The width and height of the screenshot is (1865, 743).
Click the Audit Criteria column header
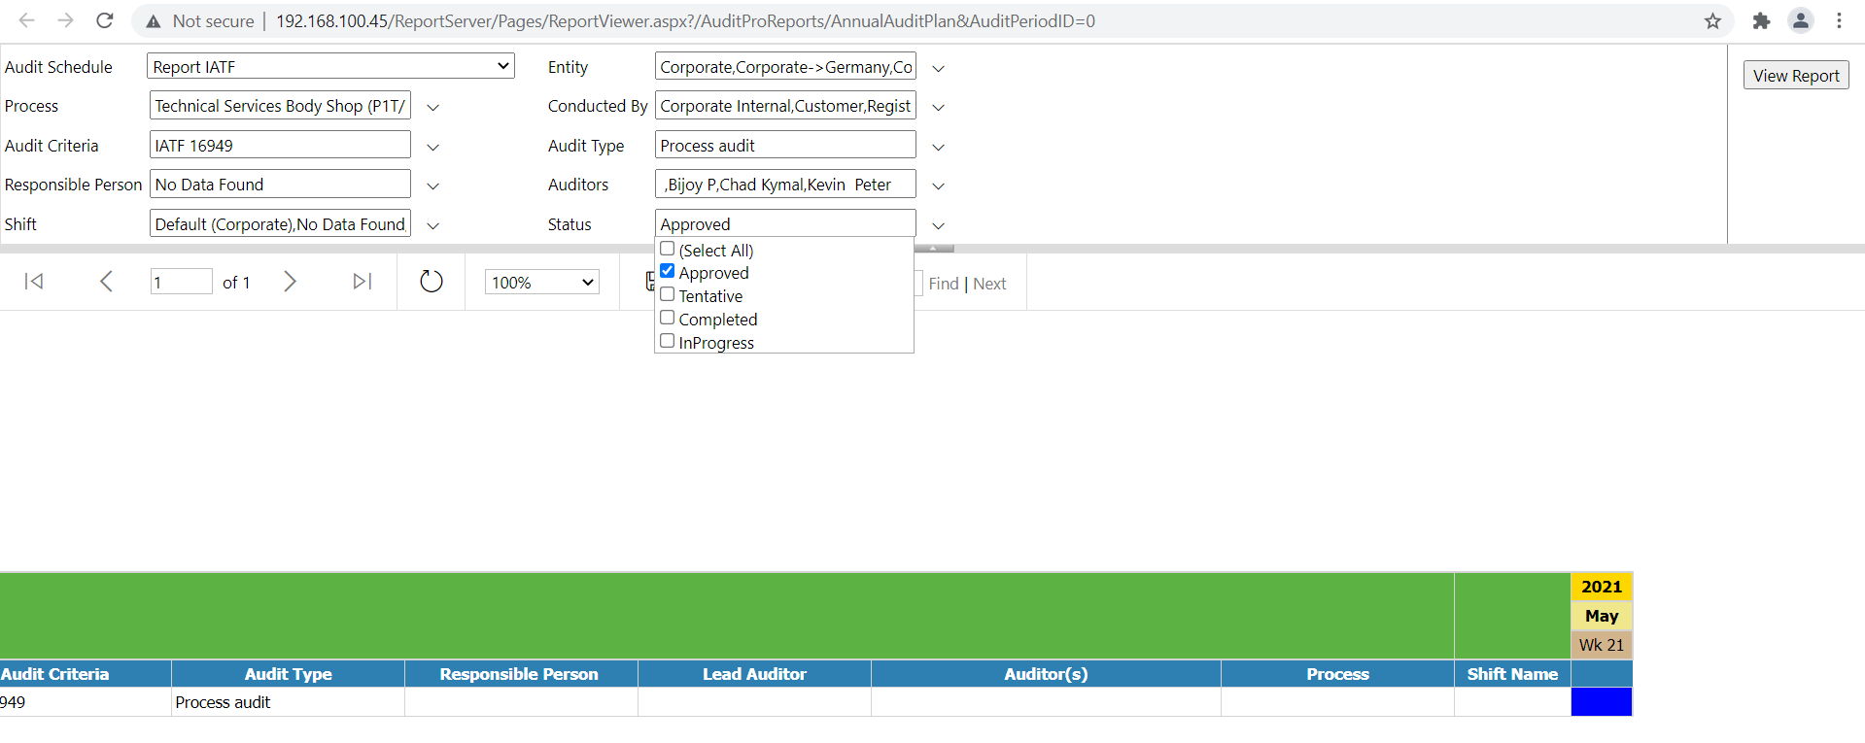[85, 674]
